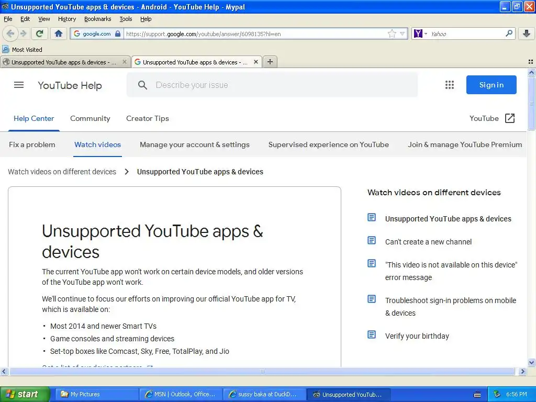The height and width of the screenshot is (402, 536).
Task: Go to the browser Home icon
Action: [59, 33]
